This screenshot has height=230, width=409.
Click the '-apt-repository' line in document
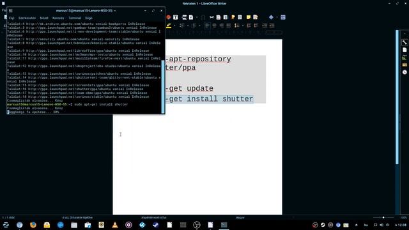coord(198,59)
